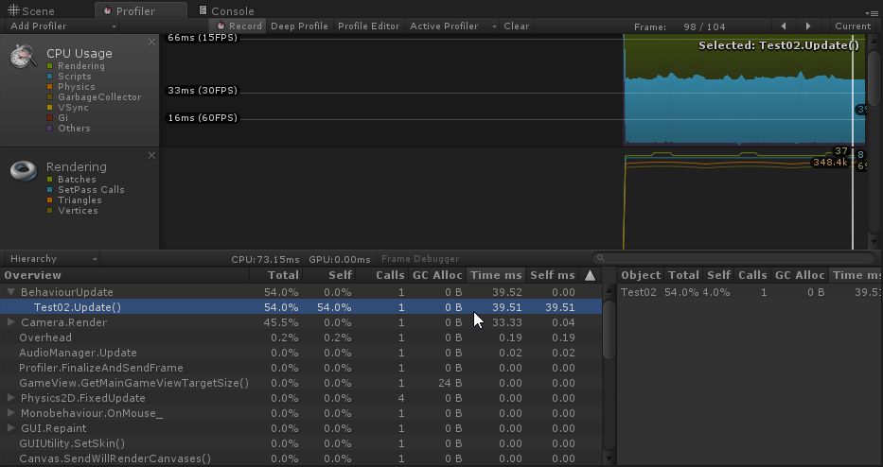Sort by the Object column header
The image size is (883, 467).
click(641, 275)
